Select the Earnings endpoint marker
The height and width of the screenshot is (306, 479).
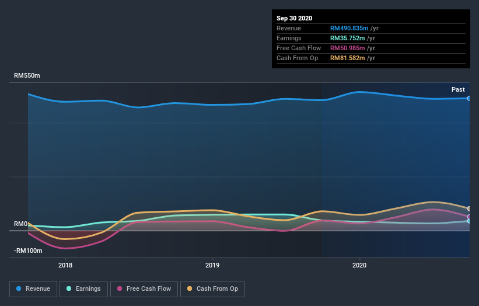(468, 221)
